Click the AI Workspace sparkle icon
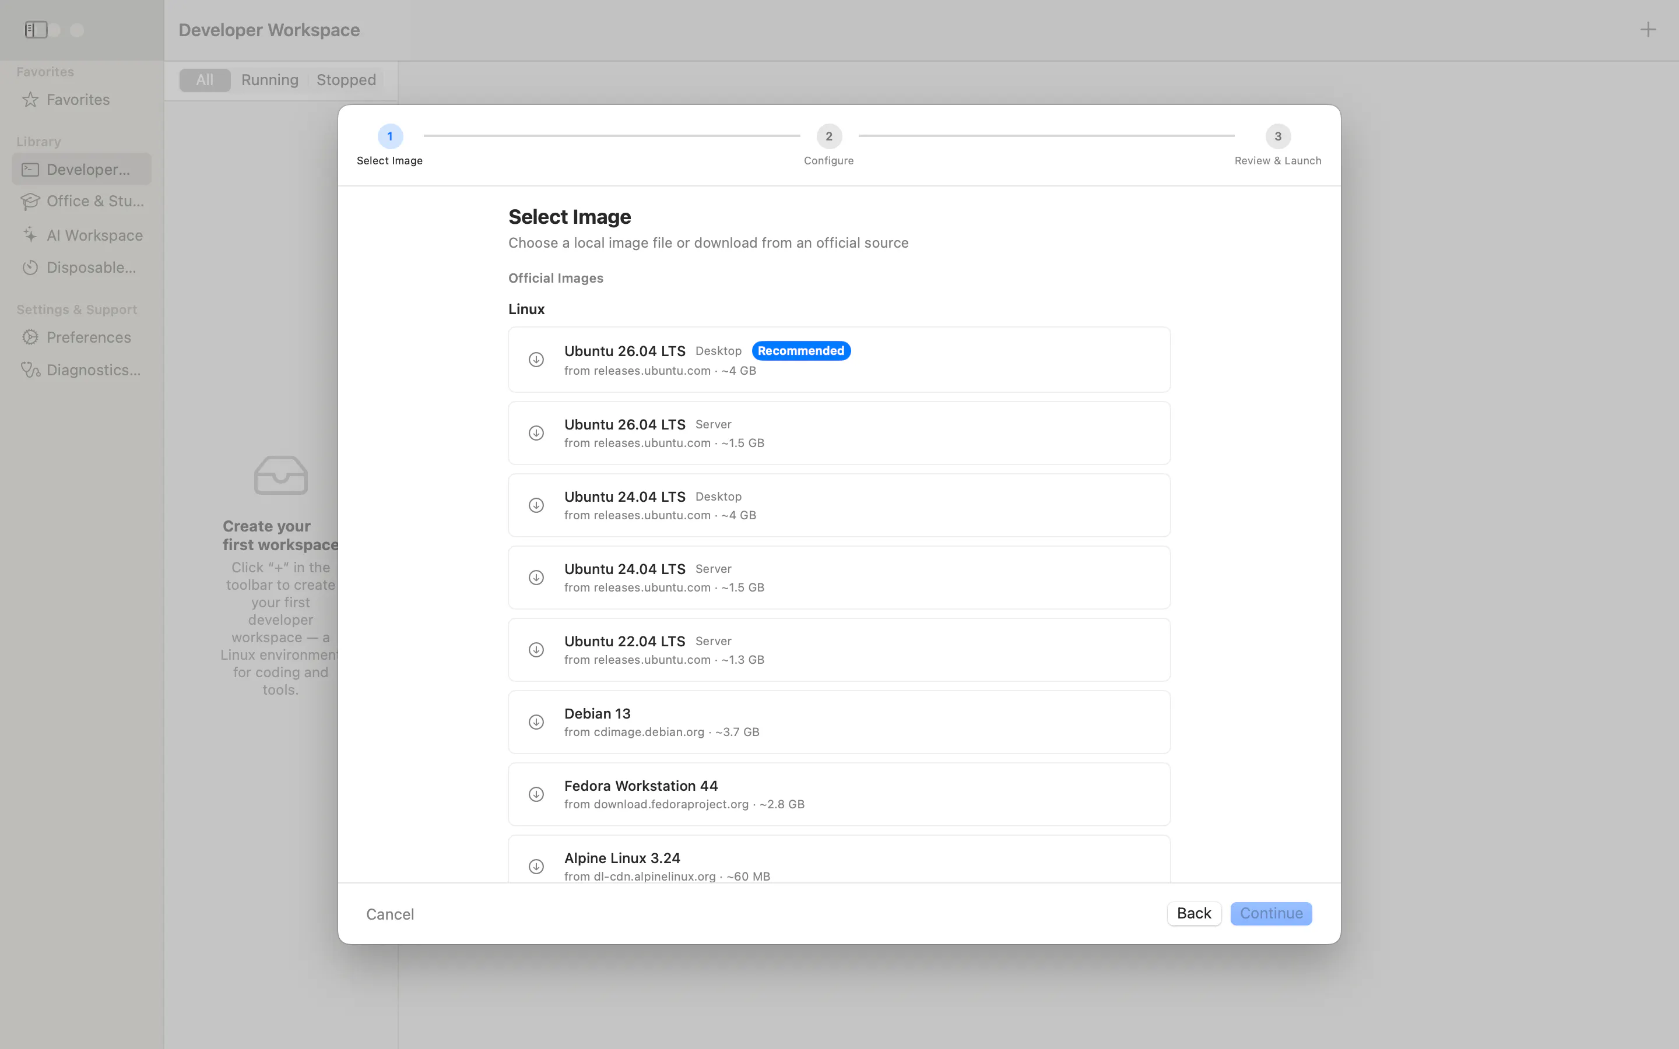1679x1049 pixels. point(30,235)
